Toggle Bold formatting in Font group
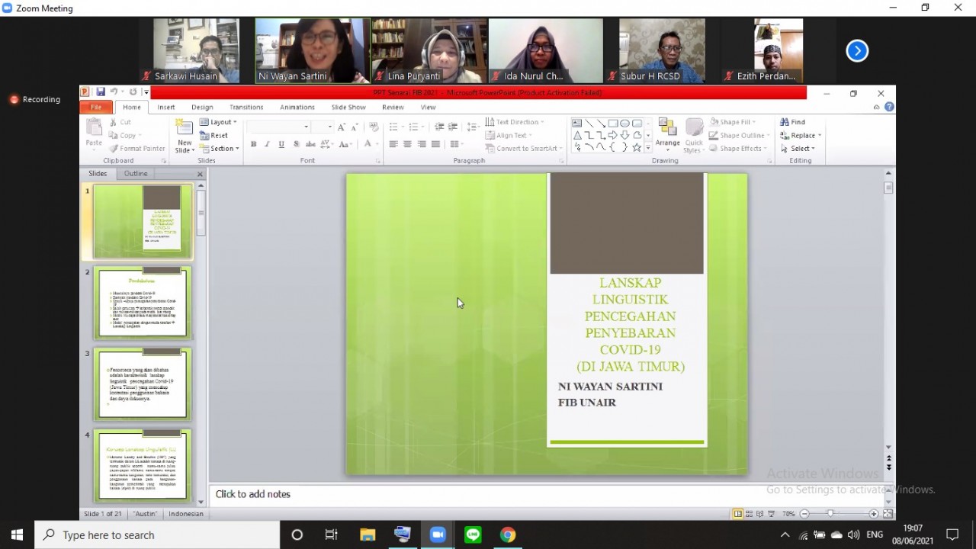This screenshot has height=549, width=976. coord(253,144)
